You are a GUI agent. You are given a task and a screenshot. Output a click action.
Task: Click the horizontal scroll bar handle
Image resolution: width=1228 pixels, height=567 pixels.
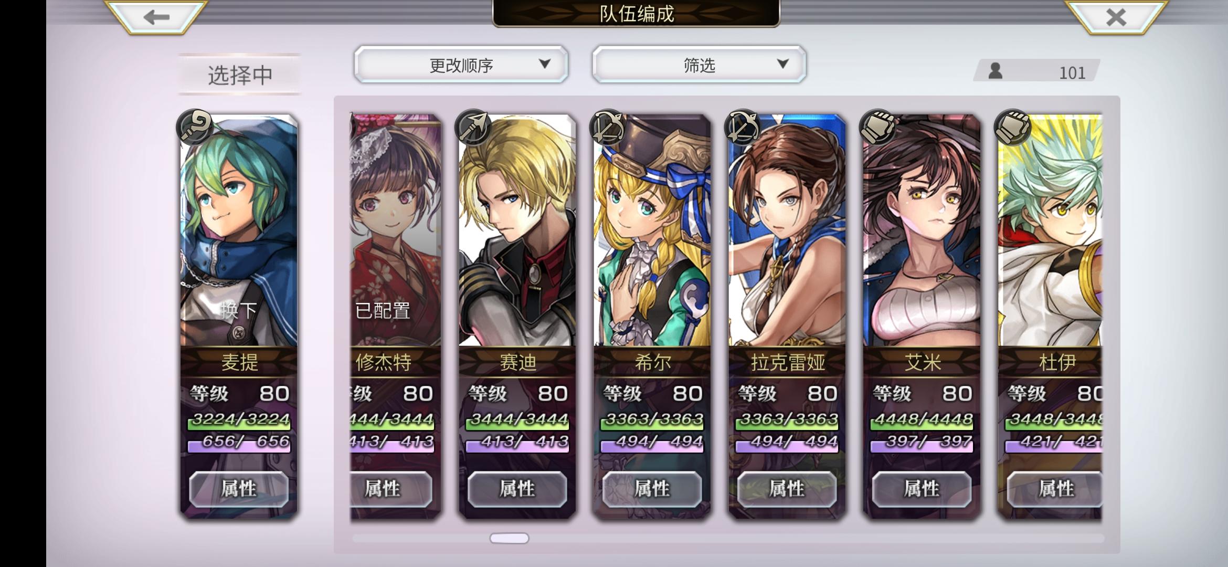(509, 538)
